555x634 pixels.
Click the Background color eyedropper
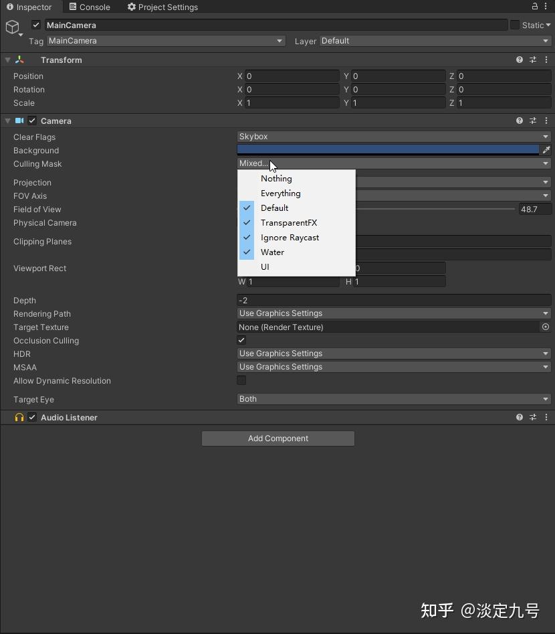pyautogui.click(x=546, y=150)
